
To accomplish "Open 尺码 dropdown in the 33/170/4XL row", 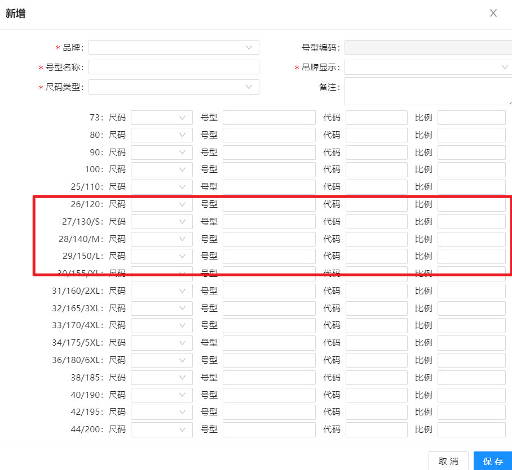I will [x=161, y=325].
